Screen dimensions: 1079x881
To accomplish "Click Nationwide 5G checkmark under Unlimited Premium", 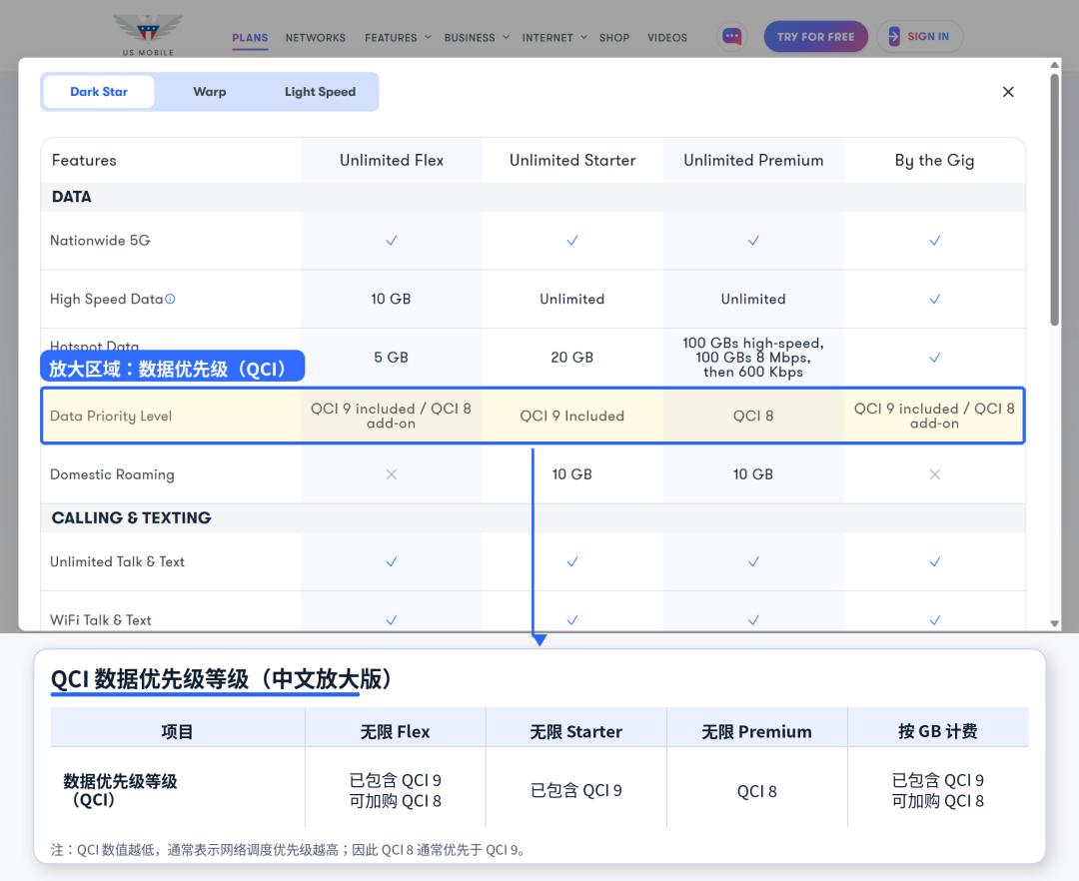I will coord(753,240).
